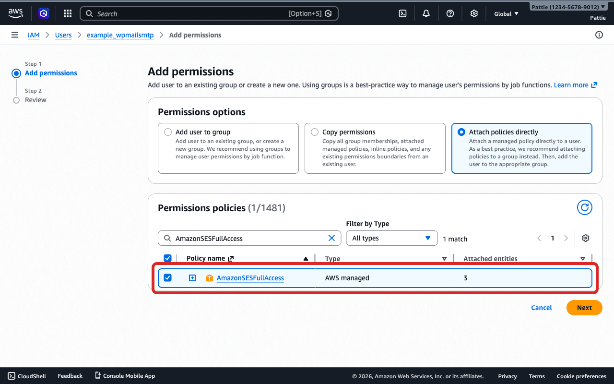Open the Attached entities column sort arrow

coord(583,259)
